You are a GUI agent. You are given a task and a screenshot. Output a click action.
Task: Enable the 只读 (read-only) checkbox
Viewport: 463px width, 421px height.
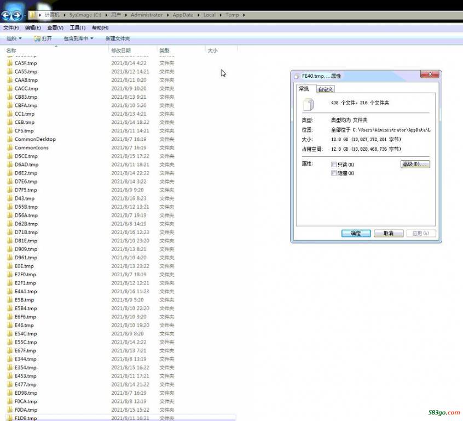point(334,164)
